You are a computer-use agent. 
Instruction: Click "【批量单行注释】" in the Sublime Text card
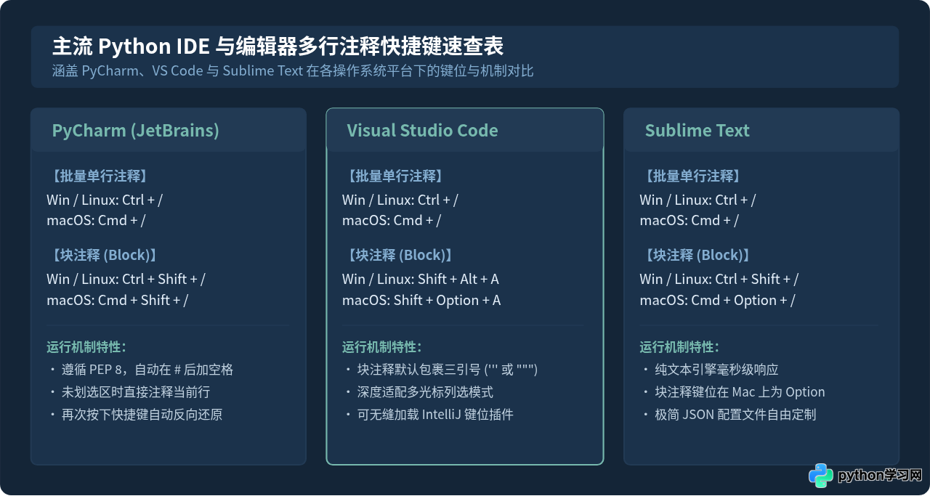[x=692, y=176]
